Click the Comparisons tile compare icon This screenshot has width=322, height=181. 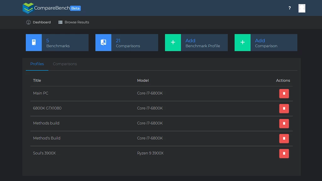click(x=103, y=43)
